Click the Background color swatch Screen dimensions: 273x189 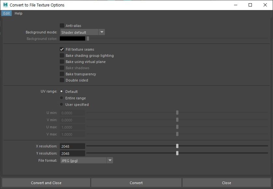coord(72,38)
